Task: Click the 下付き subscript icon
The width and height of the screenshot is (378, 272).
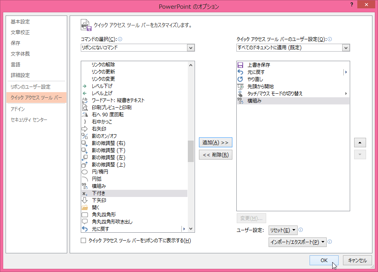Action: pos(85,193)
